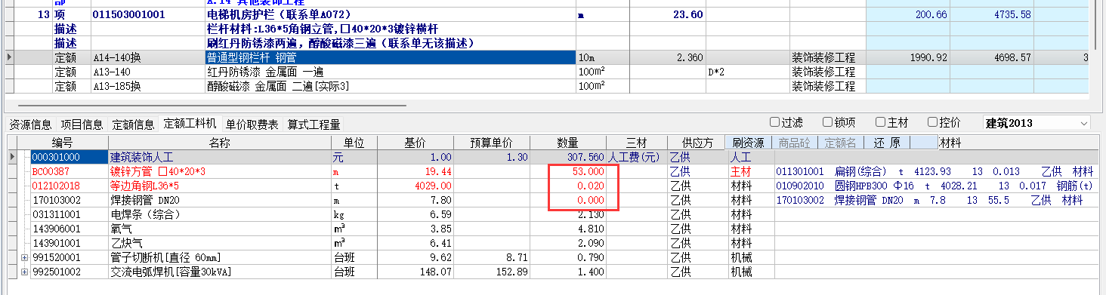The image size is (1106, 295).
Task: Select the row marker arrow beside 000301000
Action: tap(11, 157)
